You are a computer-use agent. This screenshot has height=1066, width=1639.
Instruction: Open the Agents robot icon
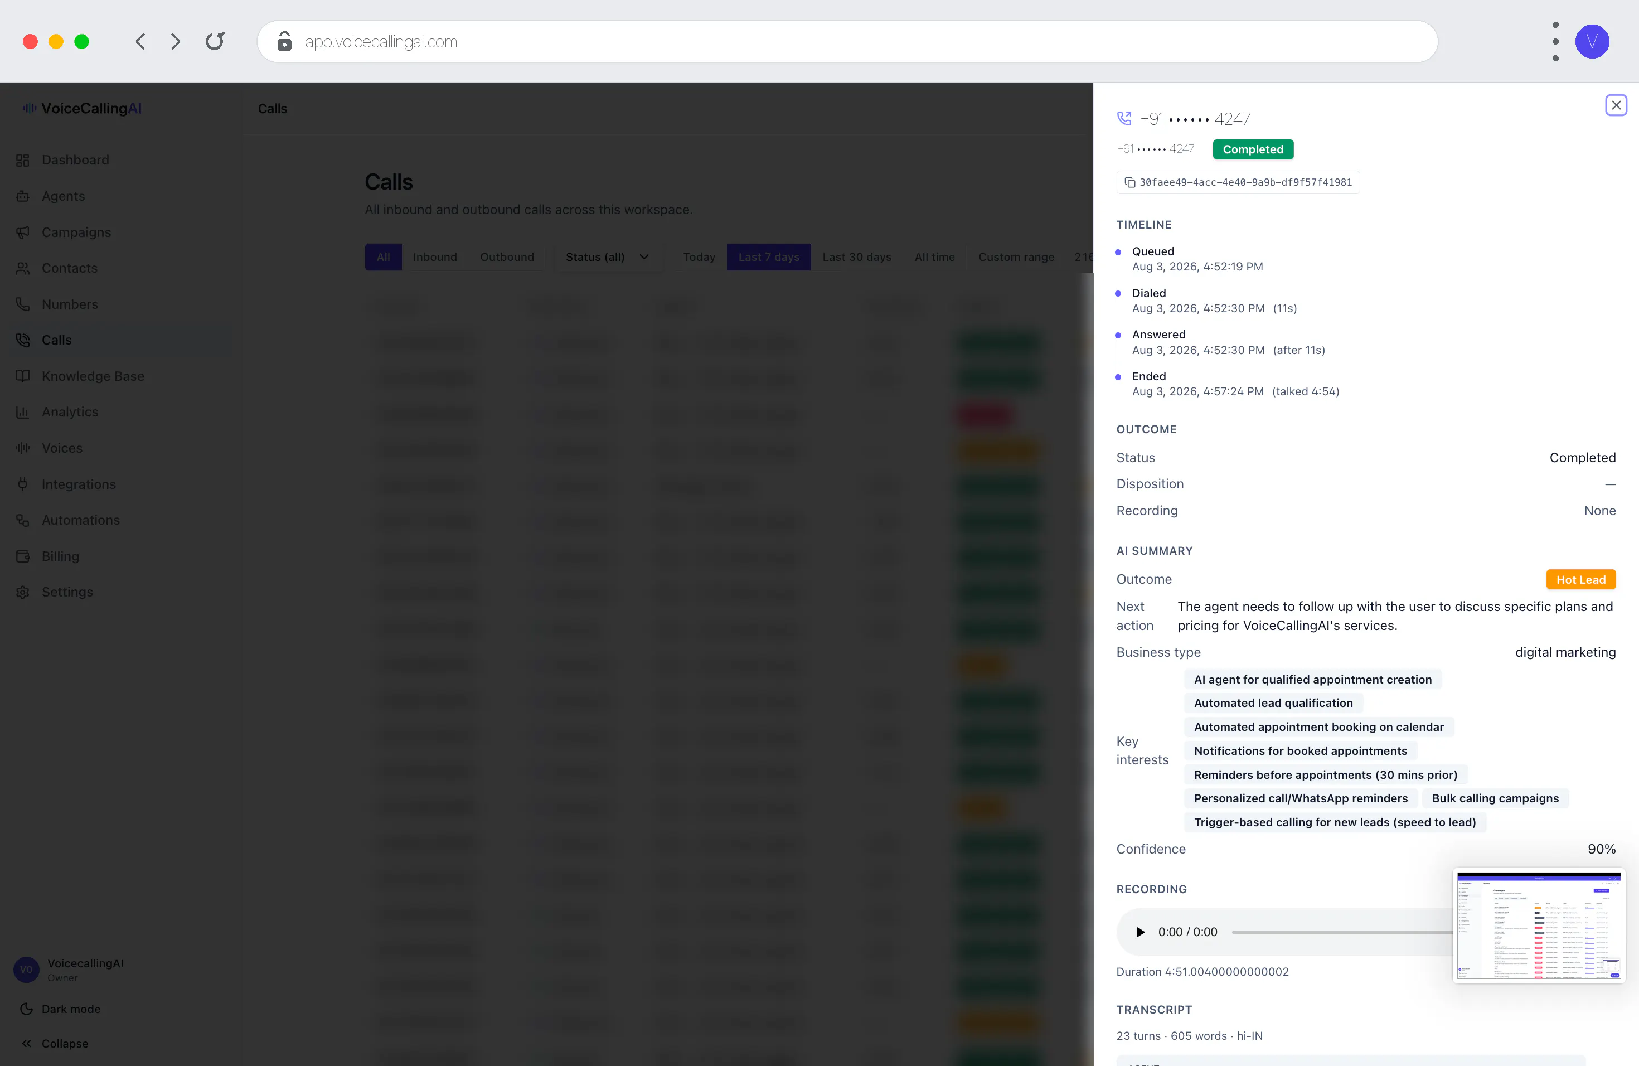[x=23, y=196]
